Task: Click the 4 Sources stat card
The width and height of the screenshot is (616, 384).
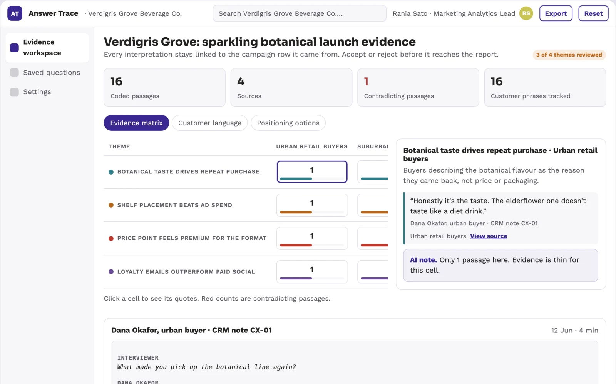Action: (x=291, y=88)
